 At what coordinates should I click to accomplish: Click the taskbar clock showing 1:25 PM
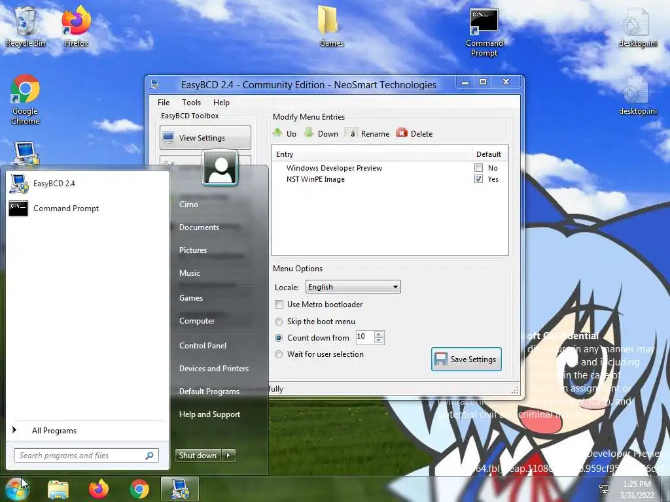(x=637, y=490)
